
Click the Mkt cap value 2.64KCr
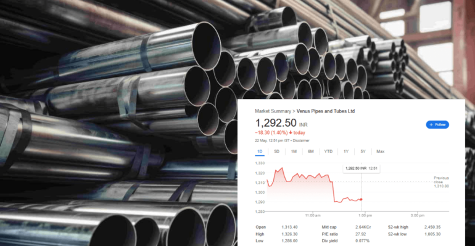363,228
